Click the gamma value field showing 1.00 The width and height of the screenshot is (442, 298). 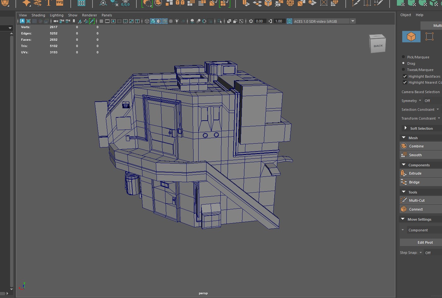[x=279, y=21]
